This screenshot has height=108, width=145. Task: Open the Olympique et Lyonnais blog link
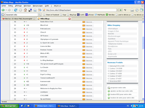49,39
